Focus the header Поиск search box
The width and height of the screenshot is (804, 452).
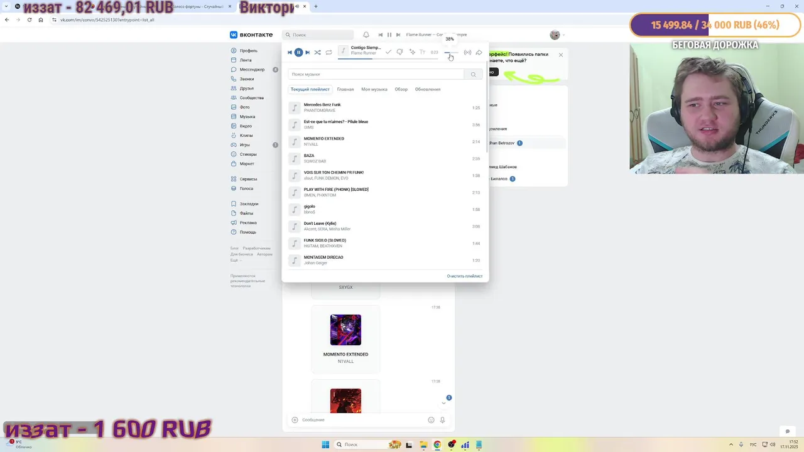[318, 35]
